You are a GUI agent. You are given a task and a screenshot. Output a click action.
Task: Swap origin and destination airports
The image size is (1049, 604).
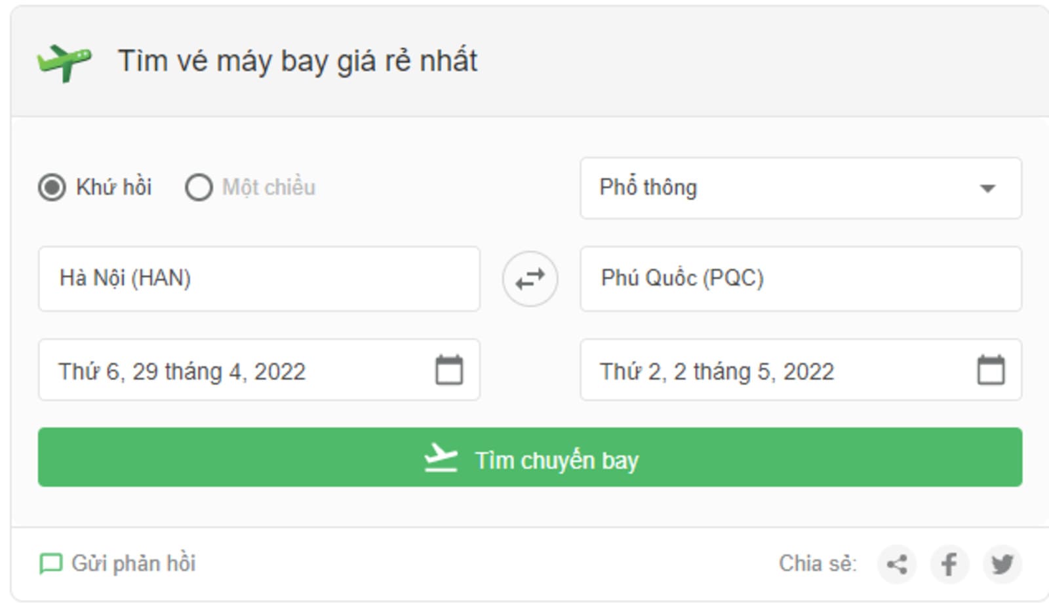pos(530,279)
